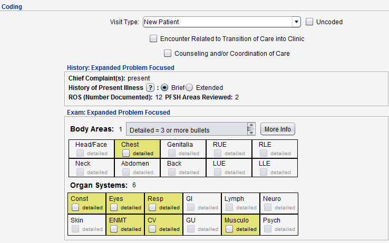389x243 pixels.
Task: Mark Const organ system as detailed
Action: (x=75, y=207)
